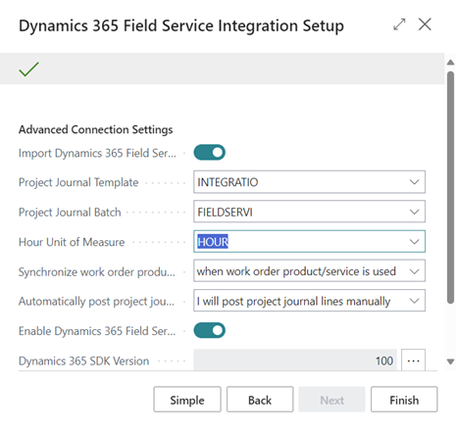Select the Dynamics 365 SDK Version field
The image size is (456, 431).
295,360
